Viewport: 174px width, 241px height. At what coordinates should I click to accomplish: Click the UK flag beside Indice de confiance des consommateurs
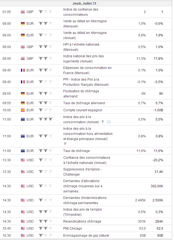click(x=23, y=12)
